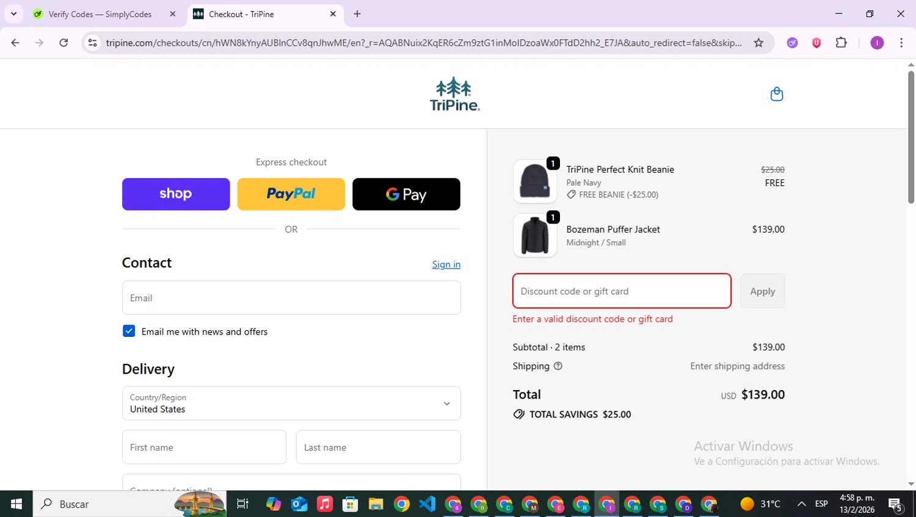Click the Apply discount button
The height and width of the screenshot is (517, 916).
click(x=763, y=291)
